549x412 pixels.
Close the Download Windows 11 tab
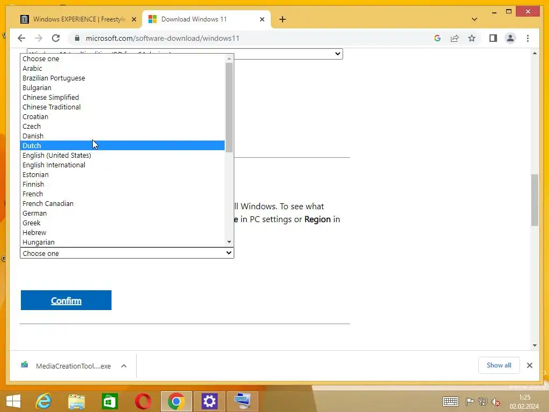(x=262, y=19)
